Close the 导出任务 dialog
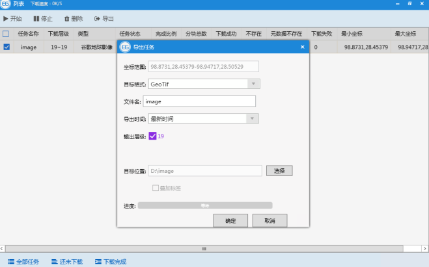 point(302,47)
